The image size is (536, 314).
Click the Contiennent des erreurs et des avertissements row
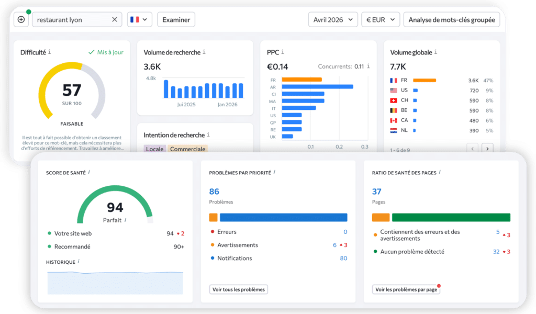(441, 235)
